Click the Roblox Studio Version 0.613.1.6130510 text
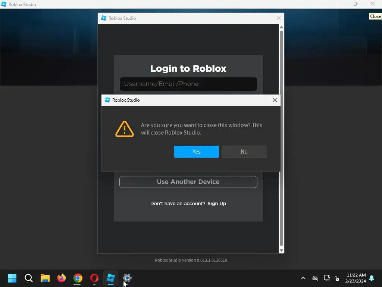382x287 pixels. click(191, 260)
